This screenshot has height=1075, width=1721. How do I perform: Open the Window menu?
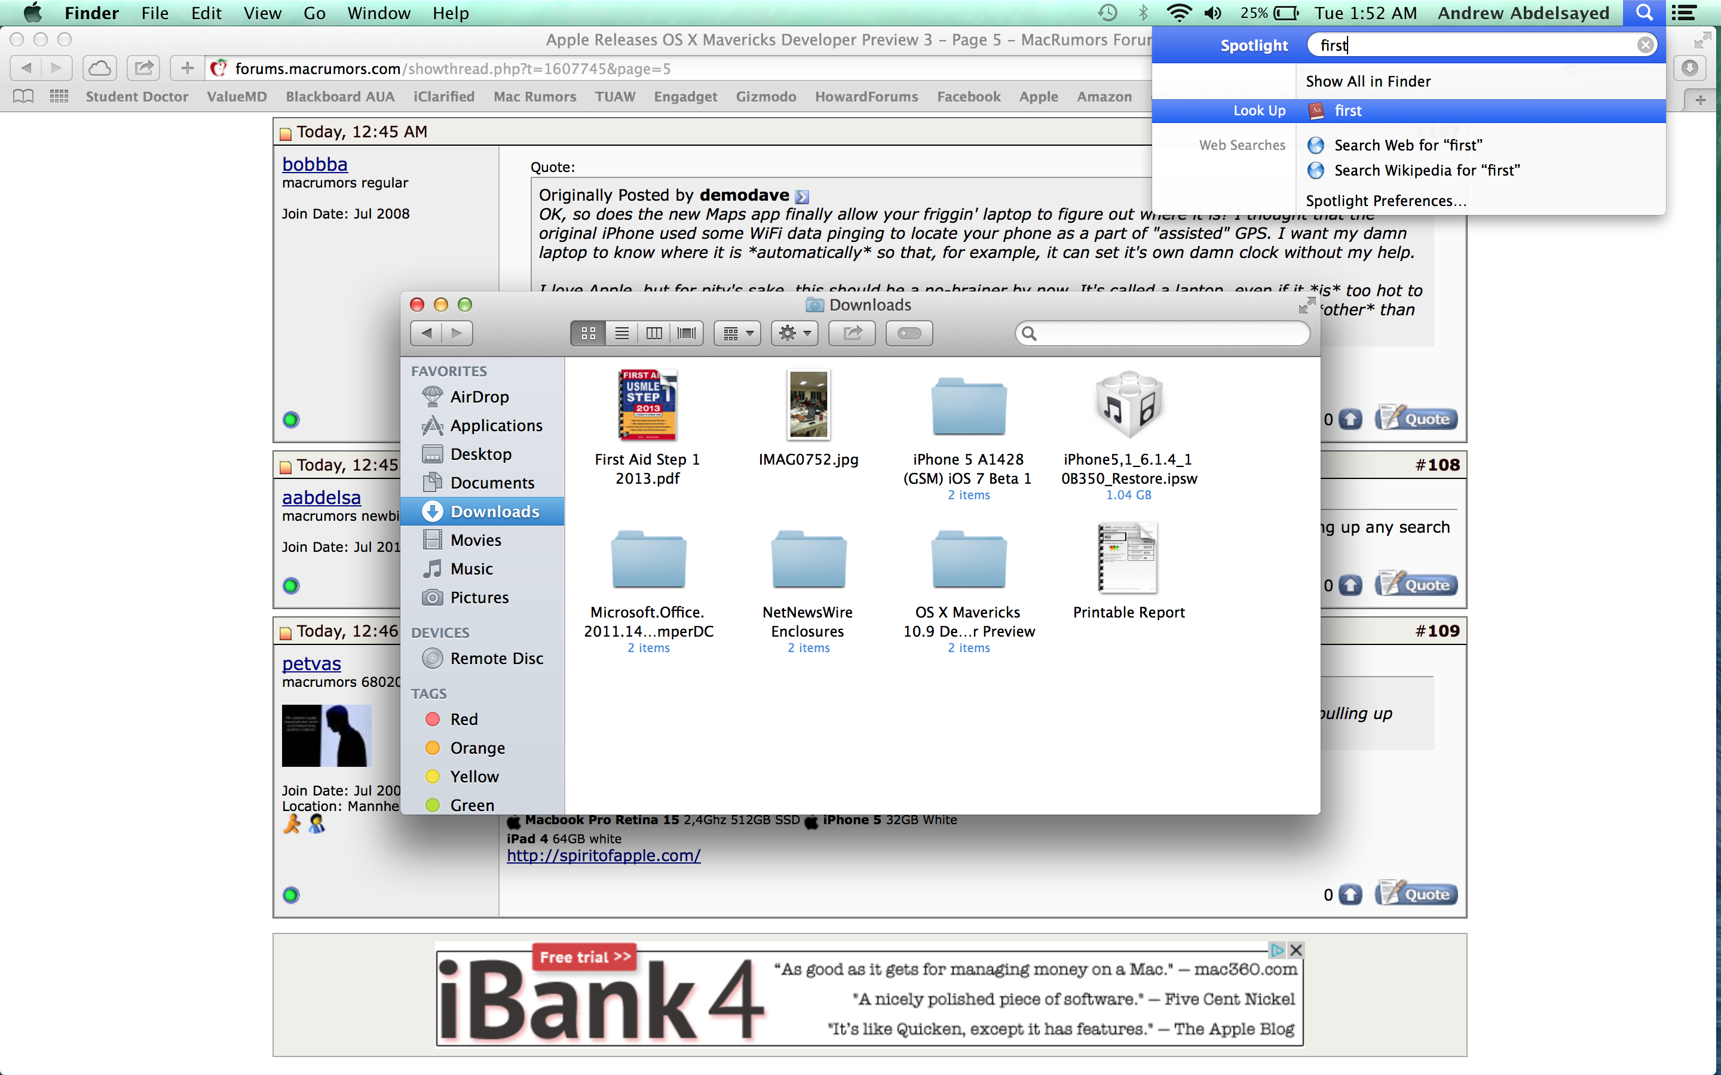(379, 13)
